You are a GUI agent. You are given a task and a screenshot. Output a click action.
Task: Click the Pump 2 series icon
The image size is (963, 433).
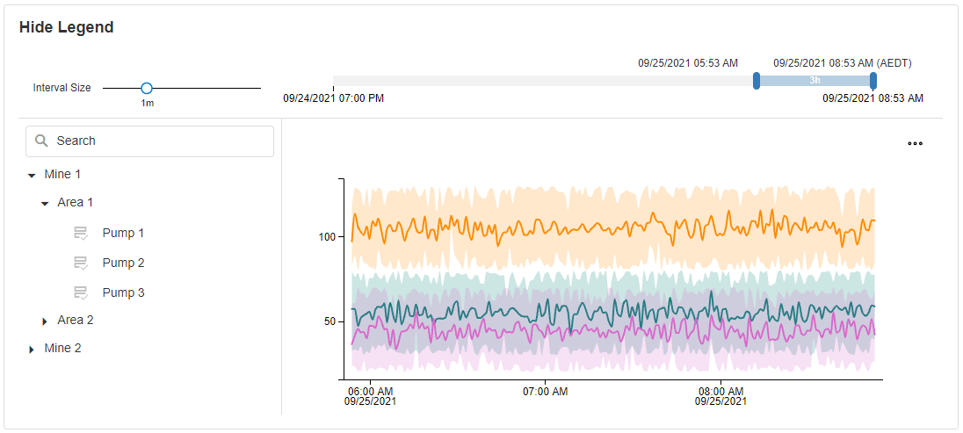pos(81,263)
